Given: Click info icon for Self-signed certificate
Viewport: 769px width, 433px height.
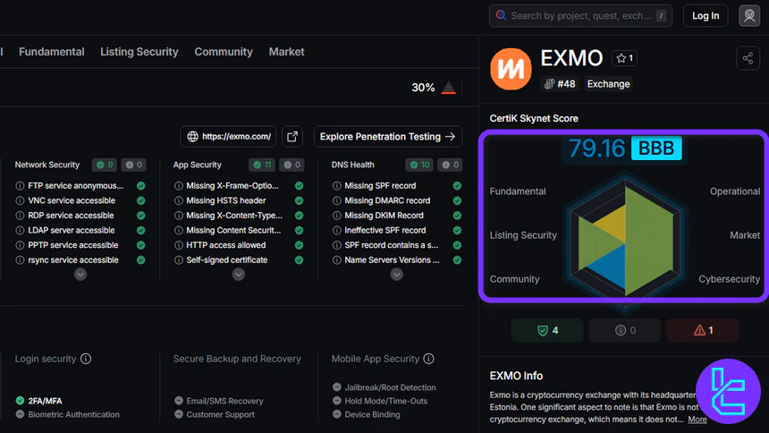Looking at the screenshot, I should pos(179,260).
